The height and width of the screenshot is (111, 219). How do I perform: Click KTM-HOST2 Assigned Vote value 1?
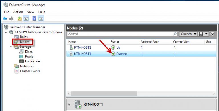pyautogui.click(x=142, y=47)
